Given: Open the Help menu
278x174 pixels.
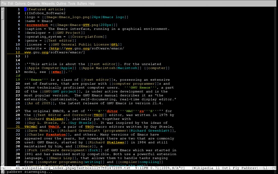Looking at the screenshot, I should click(92, 3).
